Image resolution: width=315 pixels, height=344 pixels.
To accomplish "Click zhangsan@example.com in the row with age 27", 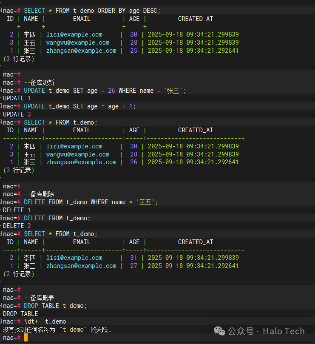I will click(x=81, y=266).
